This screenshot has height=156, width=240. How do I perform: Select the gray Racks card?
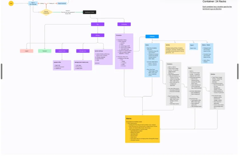(x=195, y=87)
